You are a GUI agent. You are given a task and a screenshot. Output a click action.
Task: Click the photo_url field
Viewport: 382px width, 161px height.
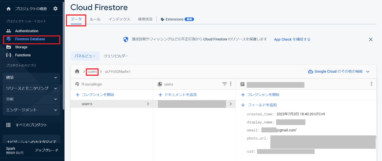click(312, 142)
